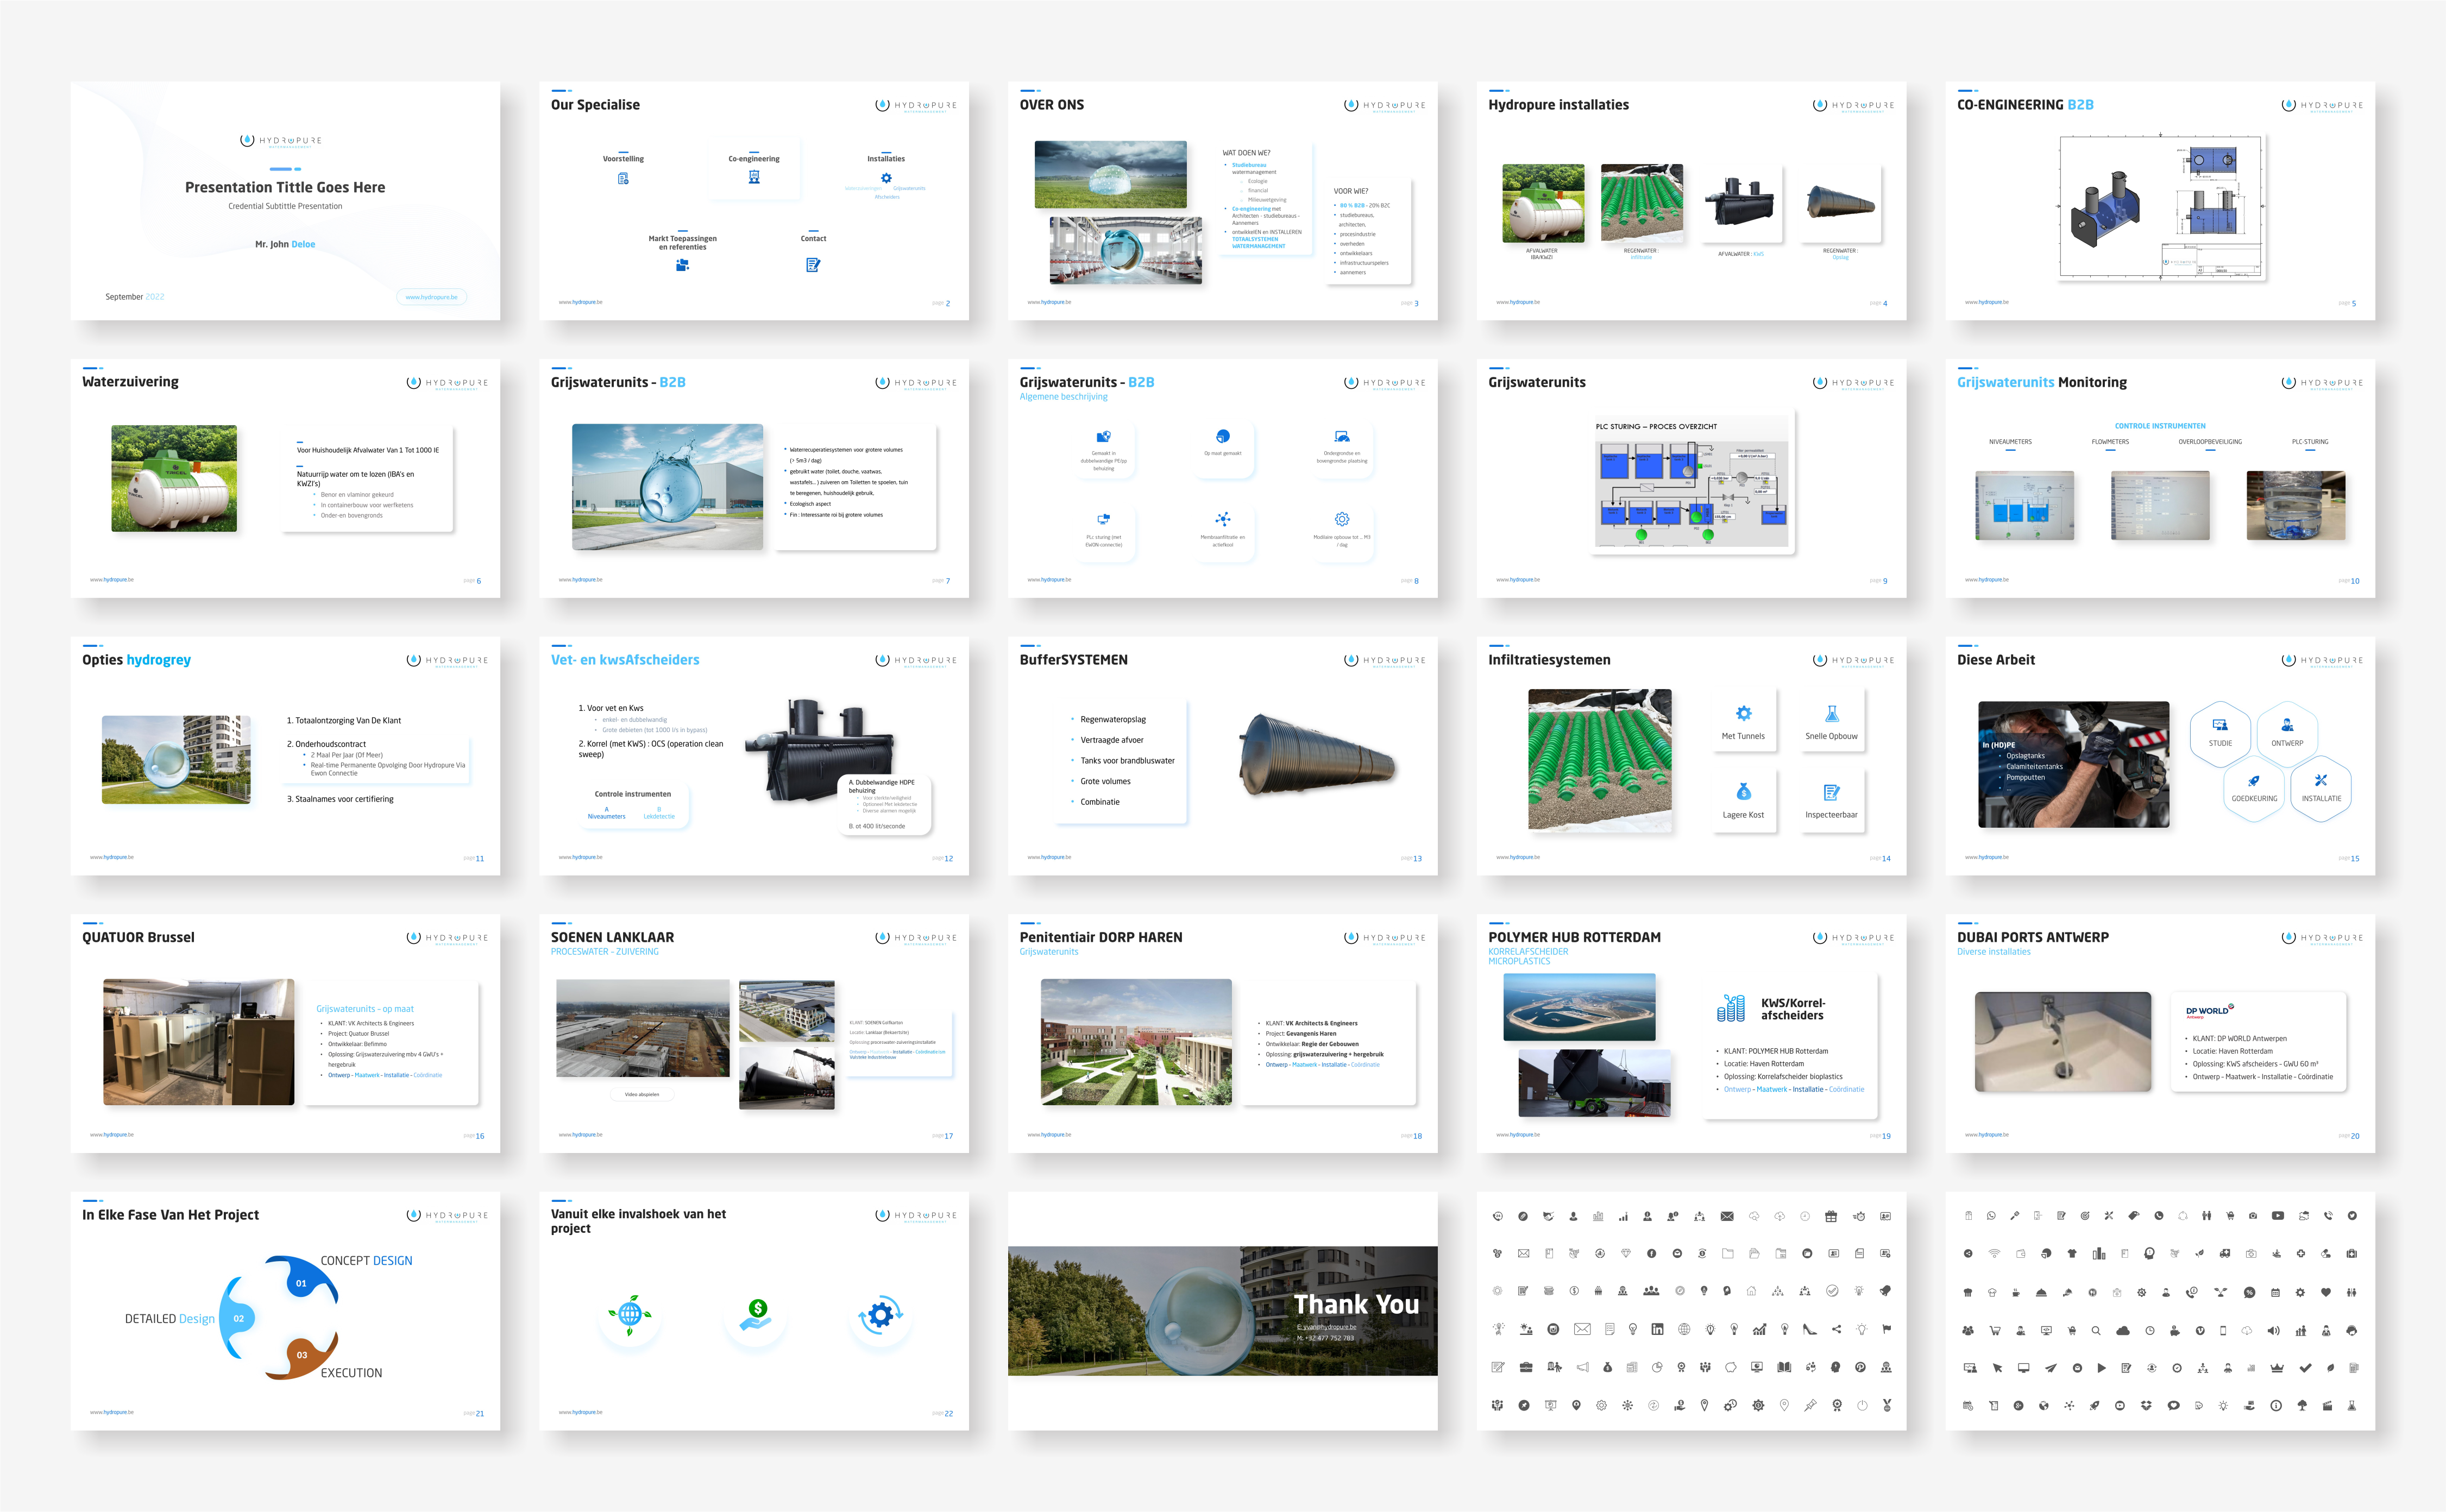2446x1512 pixels.
Task: Click the Video afspelen button on Soenen Lanklaar slide
Action: 642,1094
